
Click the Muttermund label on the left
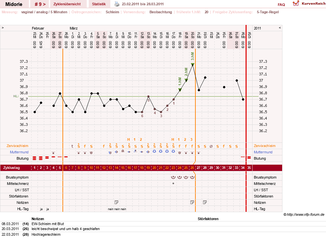(19, 152)
